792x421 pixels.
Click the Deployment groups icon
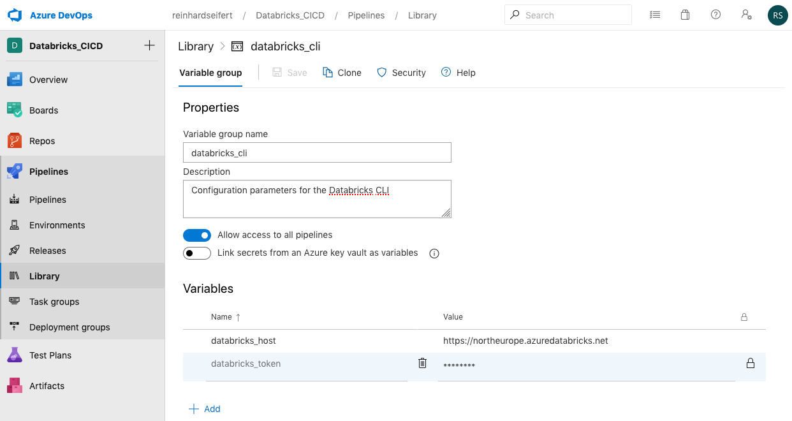click(15, 327)
